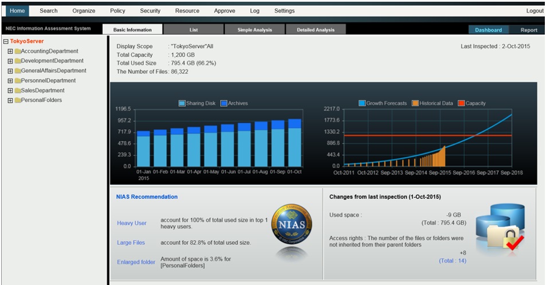Expand the SalesDepartment folder node
This screenshot has height=285, width=546.
tap(10, 91)
